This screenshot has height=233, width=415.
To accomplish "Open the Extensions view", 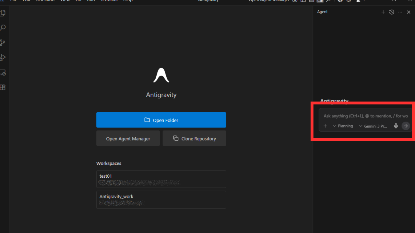I will pyautogui.click(x=3, y=87).
